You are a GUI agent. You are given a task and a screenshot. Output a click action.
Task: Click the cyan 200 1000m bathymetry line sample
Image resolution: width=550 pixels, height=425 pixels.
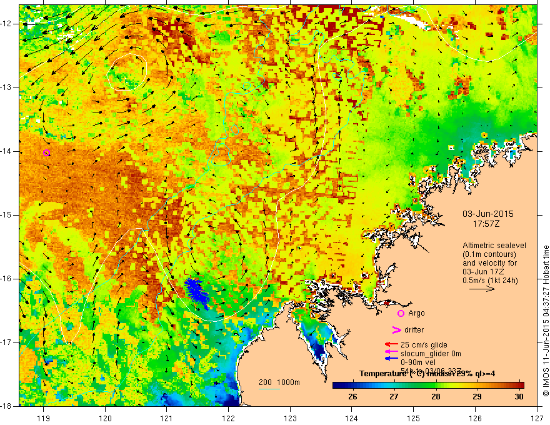pyautogui.click(x=269, y=389)
